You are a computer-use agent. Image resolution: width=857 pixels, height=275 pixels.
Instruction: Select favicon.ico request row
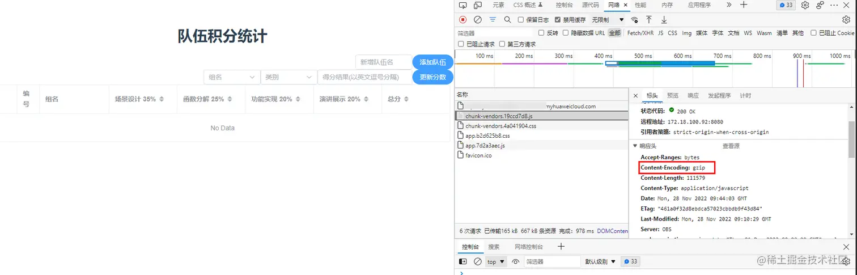point(541,155)
